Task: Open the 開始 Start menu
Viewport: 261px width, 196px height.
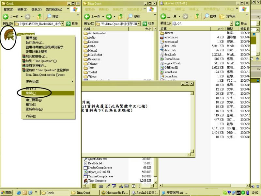Action: (7, 192)
